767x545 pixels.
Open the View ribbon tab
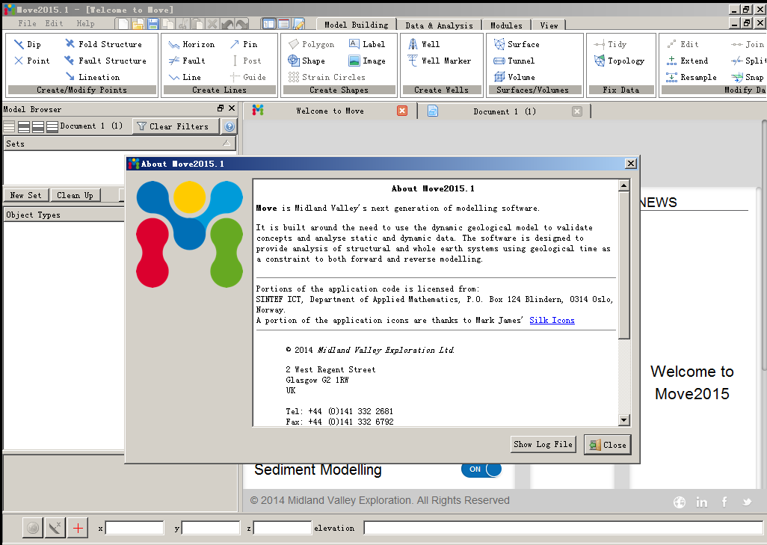click(x=549, y=25)
